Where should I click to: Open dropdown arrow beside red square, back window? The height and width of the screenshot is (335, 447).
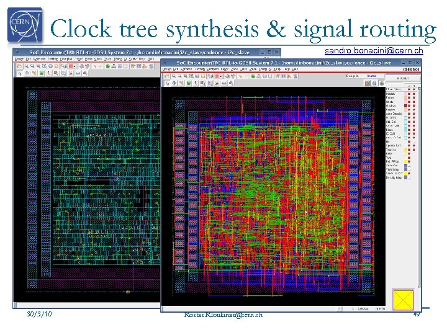pos(74,66)
